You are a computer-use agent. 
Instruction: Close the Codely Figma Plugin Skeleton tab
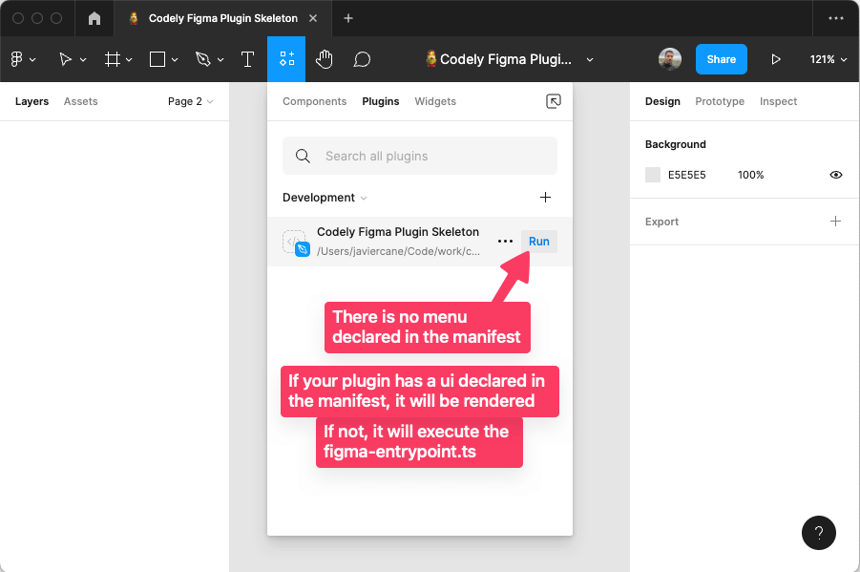pyautogui.click(x=313, y=18)
